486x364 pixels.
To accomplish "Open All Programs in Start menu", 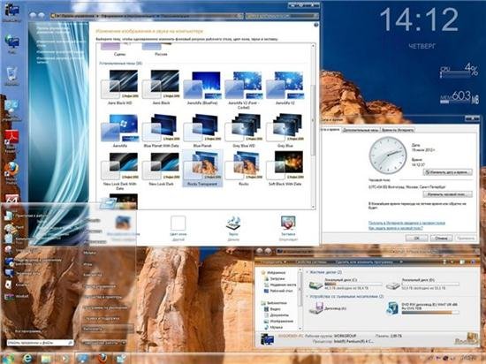I will click(x=28, y=331).
